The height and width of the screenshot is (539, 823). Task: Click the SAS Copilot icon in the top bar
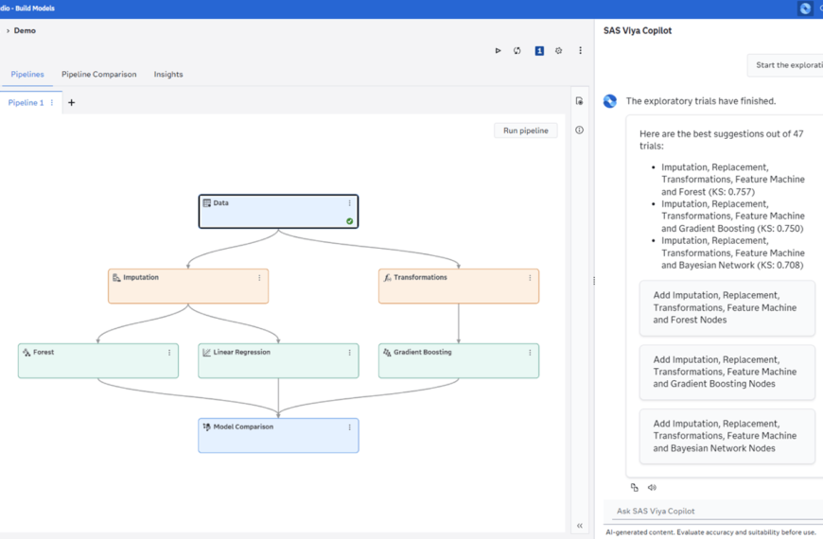pos(805,9)
